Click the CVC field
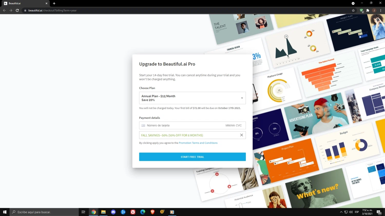The height and width of the screenshot is (216, 385). pyautogui.click(x=239, y=125)
